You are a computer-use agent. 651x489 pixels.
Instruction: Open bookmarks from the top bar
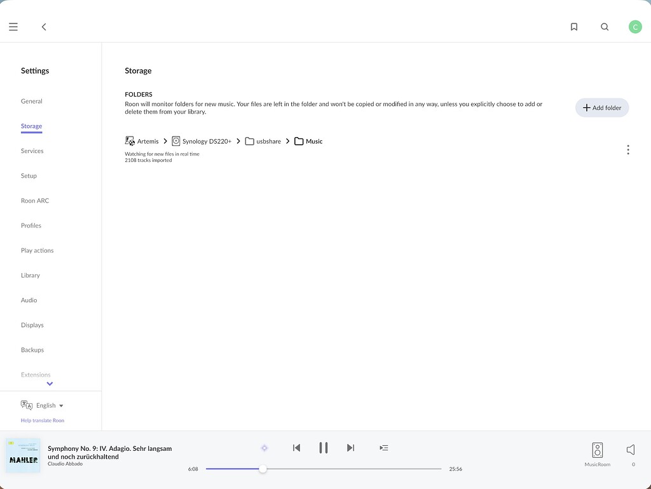coord(574,27)
